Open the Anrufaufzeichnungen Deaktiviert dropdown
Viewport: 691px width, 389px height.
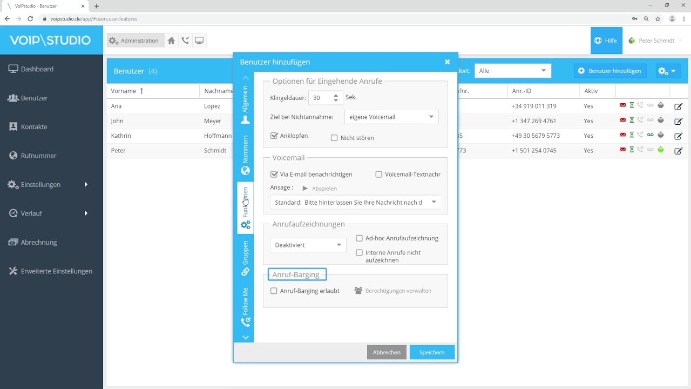pos(308,245)
